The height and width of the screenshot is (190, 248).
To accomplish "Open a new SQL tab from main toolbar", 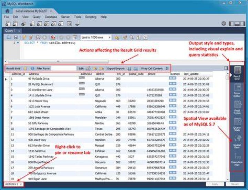I will (x=8, y=24).
